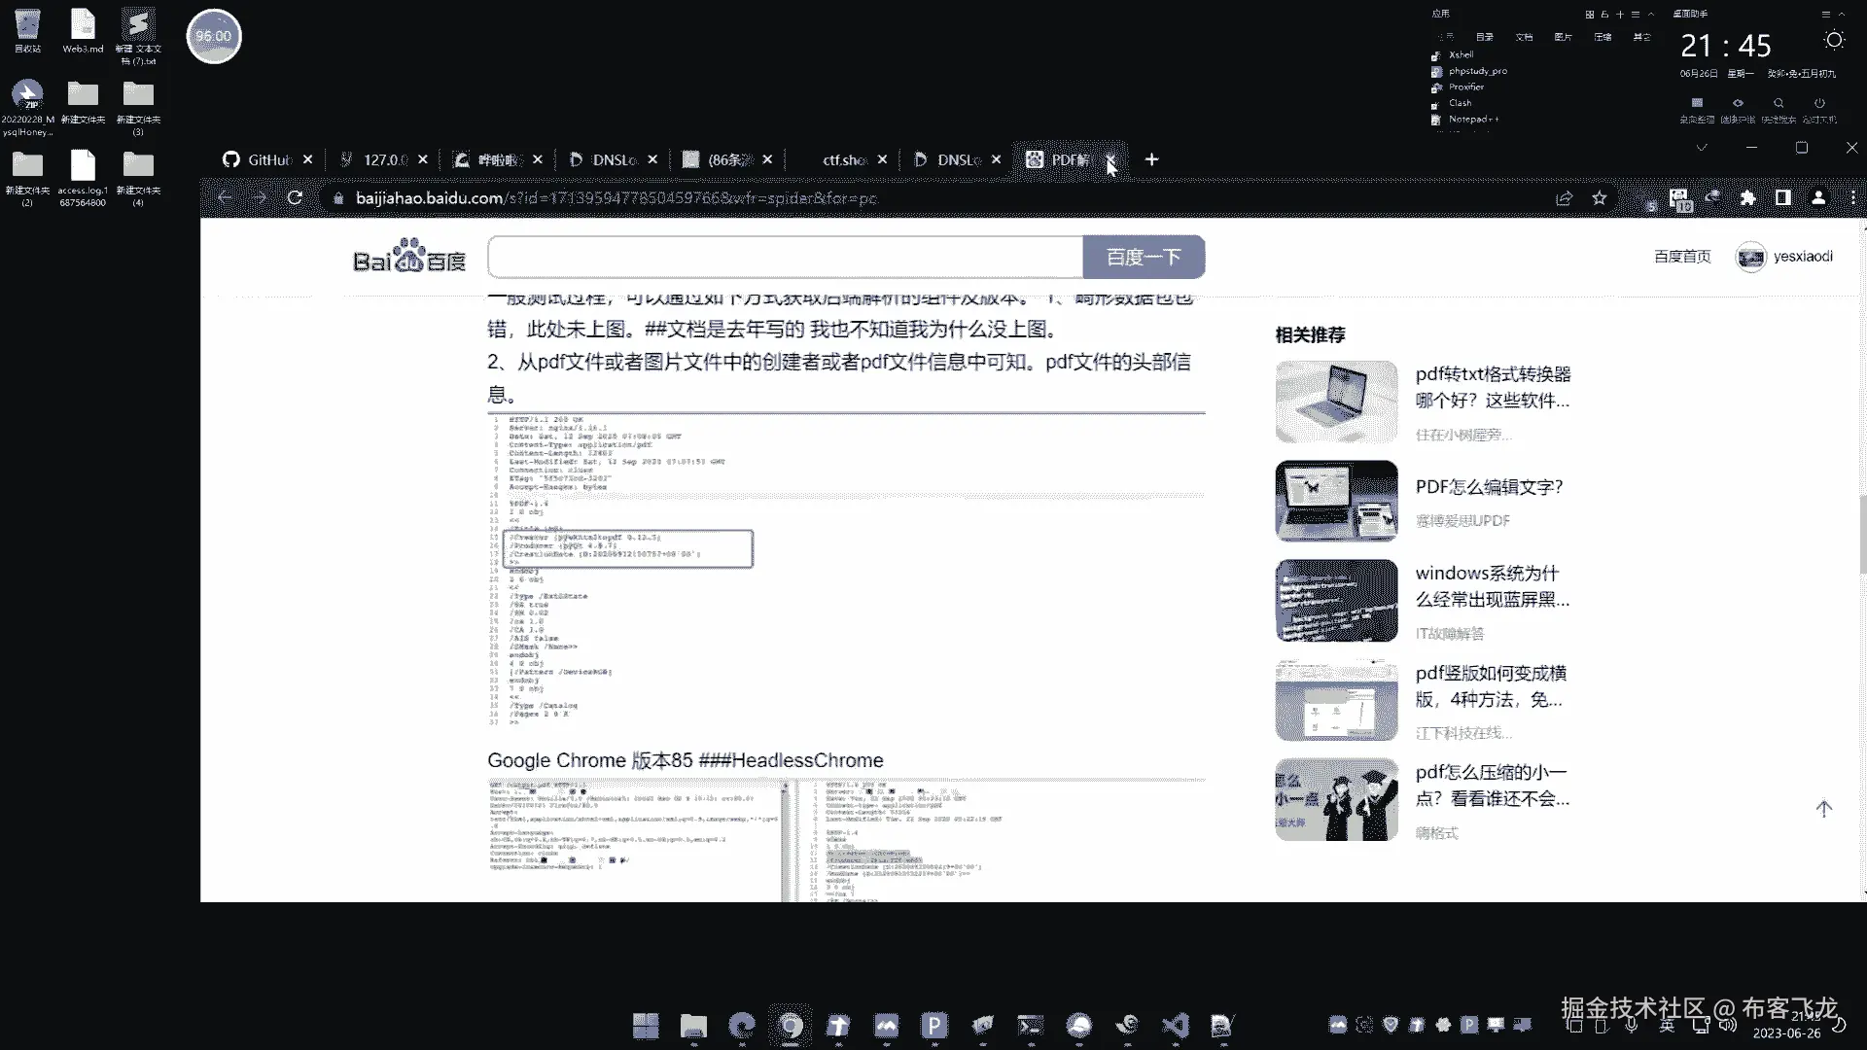Collapse the 桌面助手 widget chevron
This screenshot has height=1050, width=1867.
click(x=1841, y=15)
